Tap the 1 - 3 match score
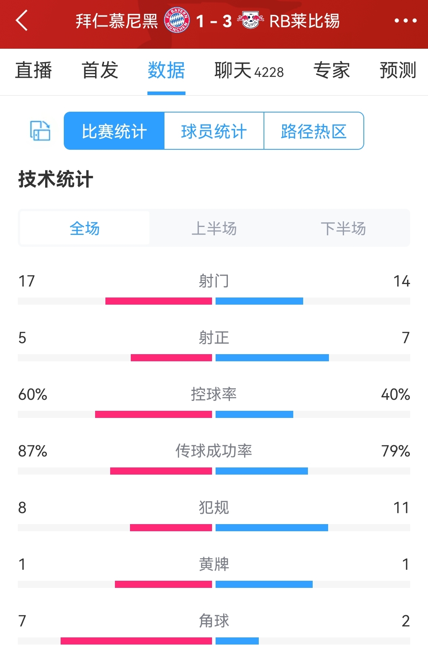The image size is (428, 658). tap(214, 21)
